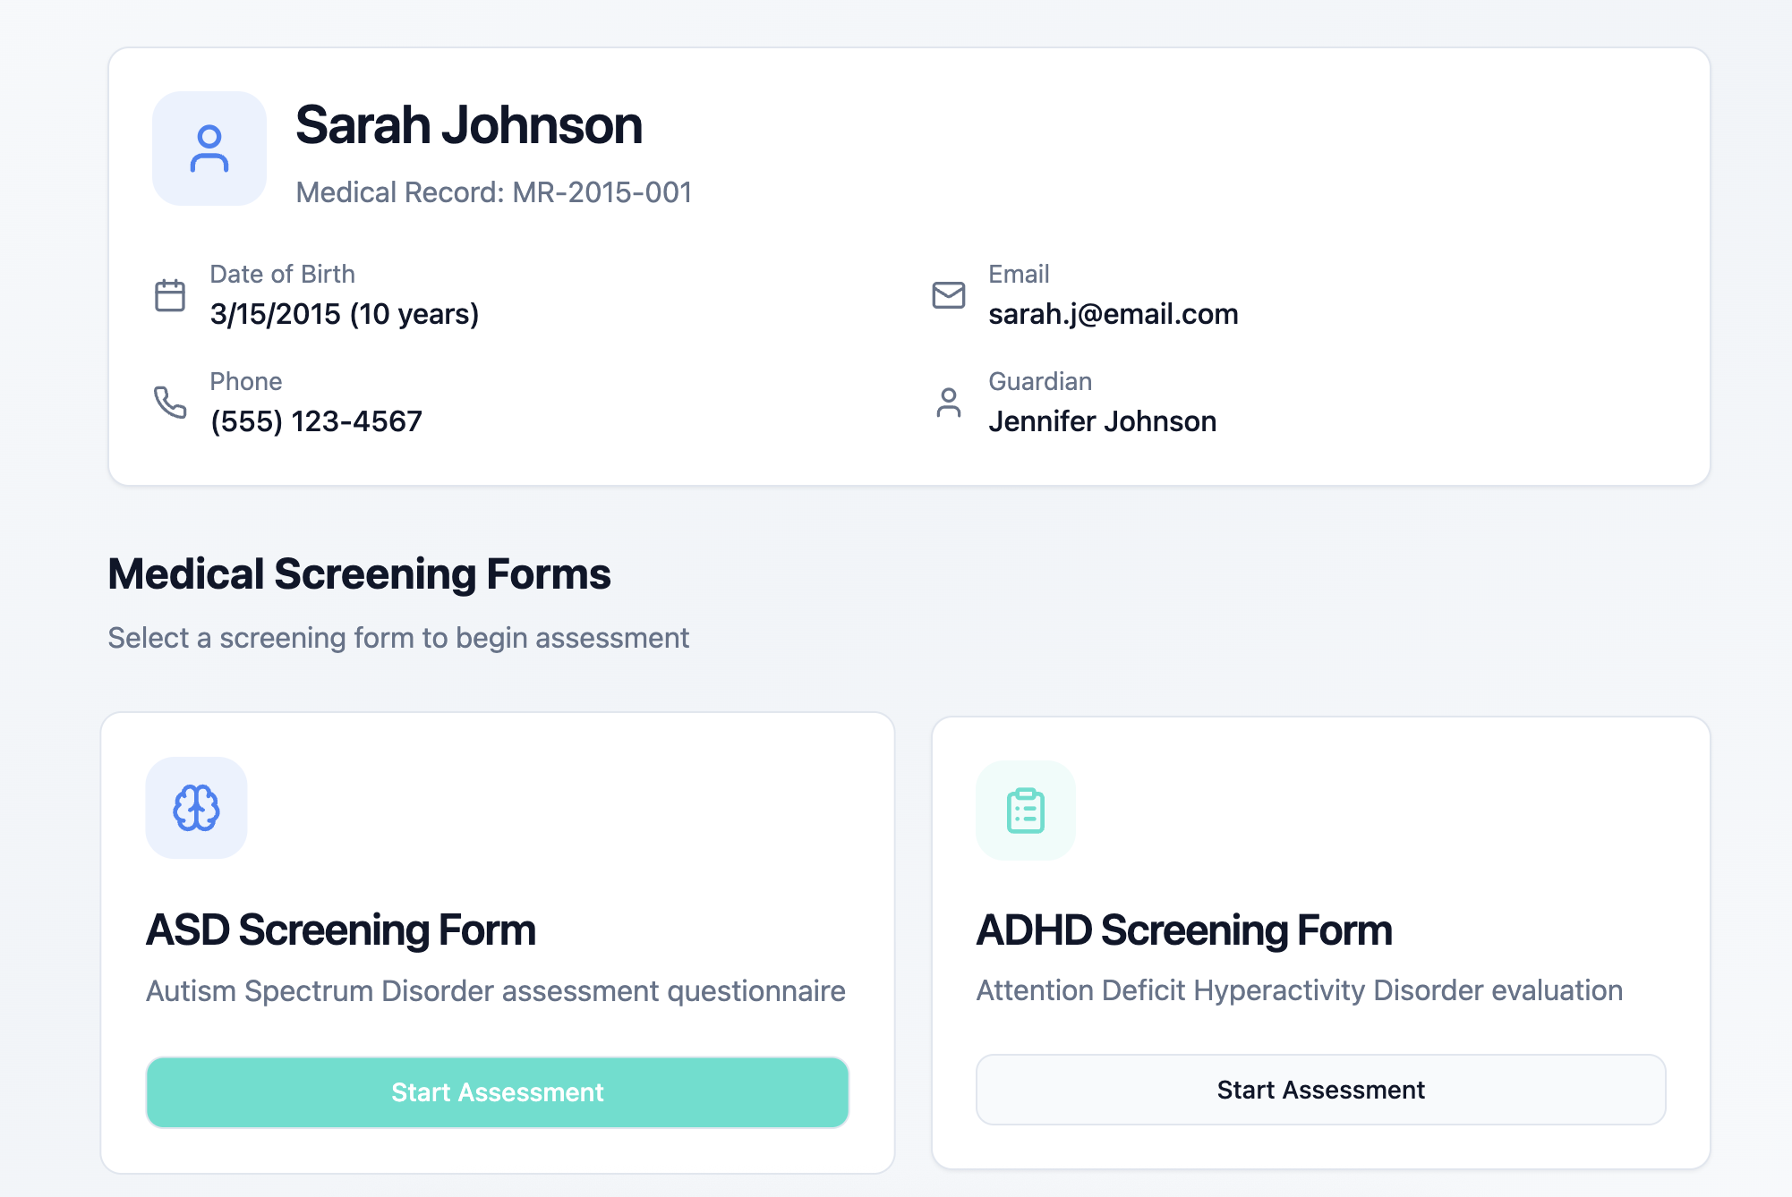Viewport: 1792px width, 1197px height.
Task: Start the ADHD screening assessment
Action: click(1320, 1090)
